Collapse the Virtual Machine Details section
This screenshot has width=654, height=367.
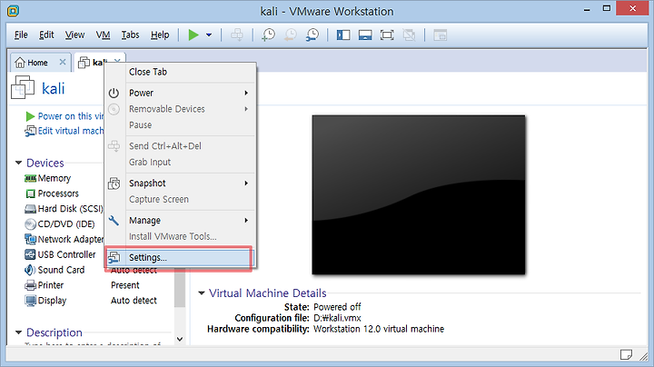tap(202, 293)
